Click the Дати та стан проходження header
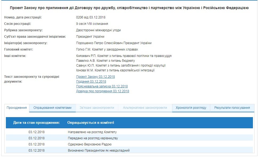 tap(37, 123)
